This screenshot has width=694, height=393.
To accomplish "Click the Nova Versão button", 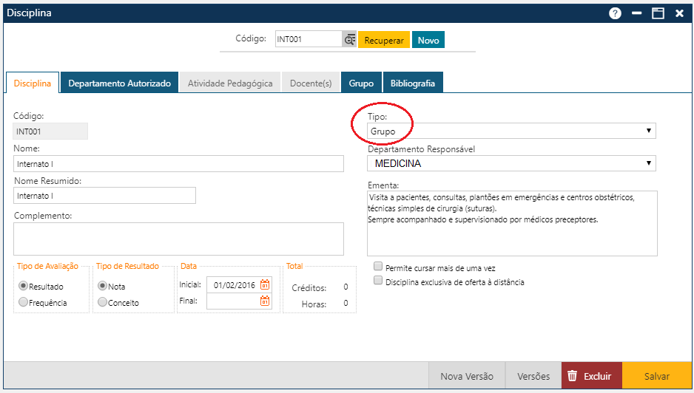I will 467,376.
